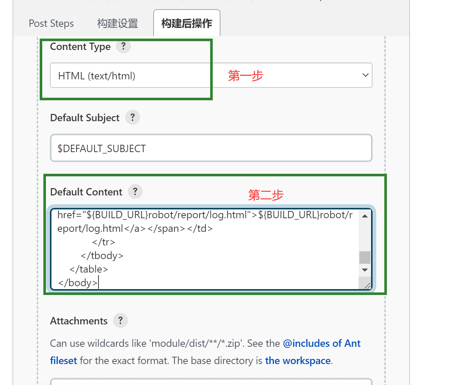
Task: Show help for Attachments field
Action: click(121, 320)
